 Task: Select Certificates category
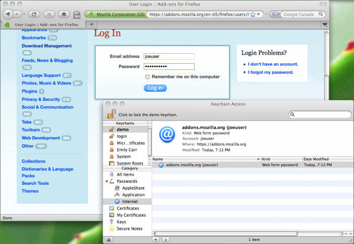pos(127,208)
